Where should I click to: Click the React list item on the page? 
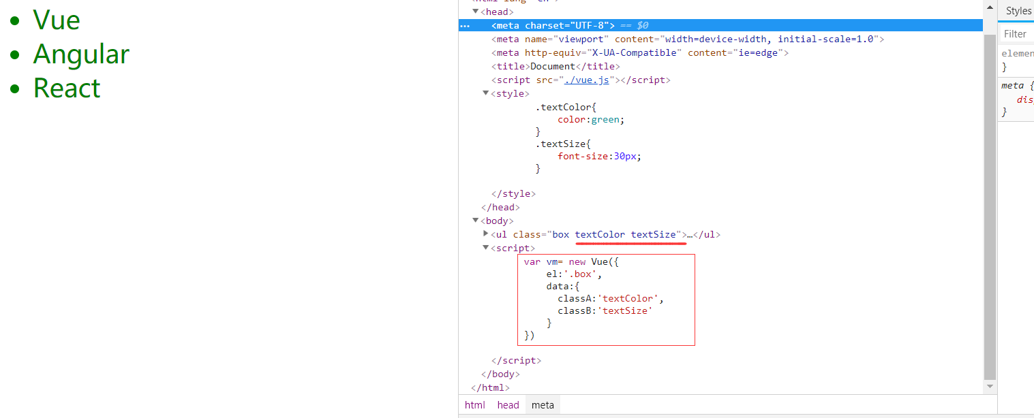coord(67,89)
